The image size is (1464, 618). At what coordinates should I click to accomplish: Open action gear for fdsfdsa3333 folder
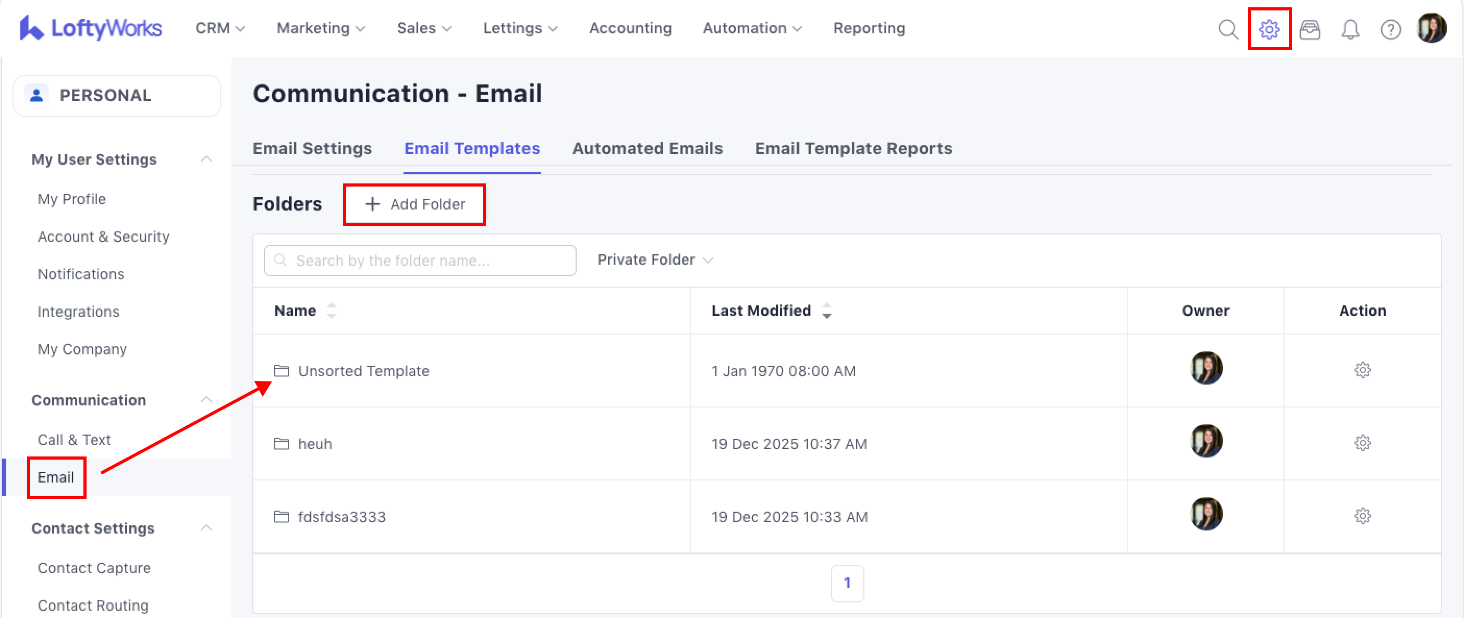click(1362, 516)
